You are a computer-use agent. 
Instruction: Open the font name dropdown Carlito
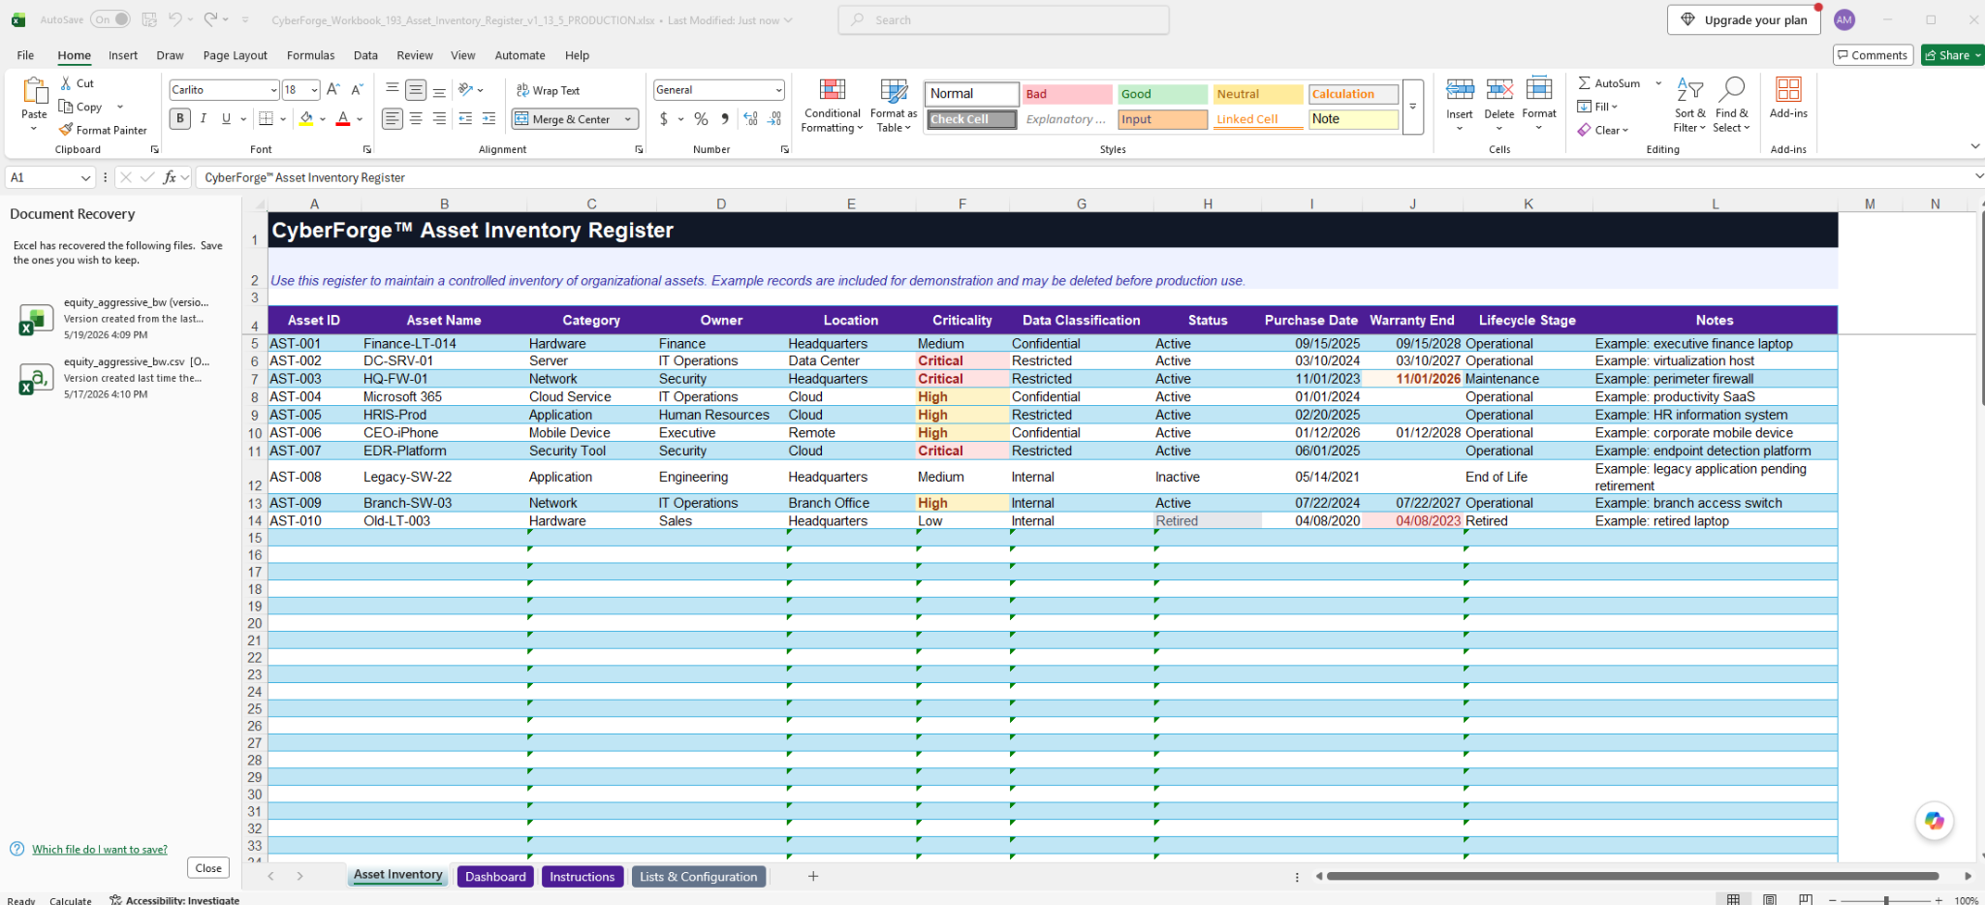point(273,90)
